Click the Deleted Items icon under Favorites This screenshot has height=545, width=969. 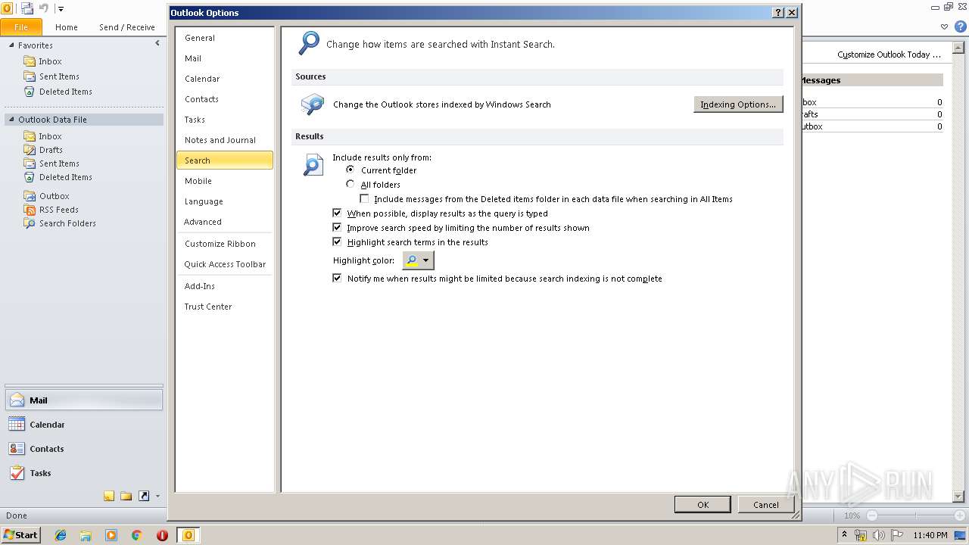point(30,92)
